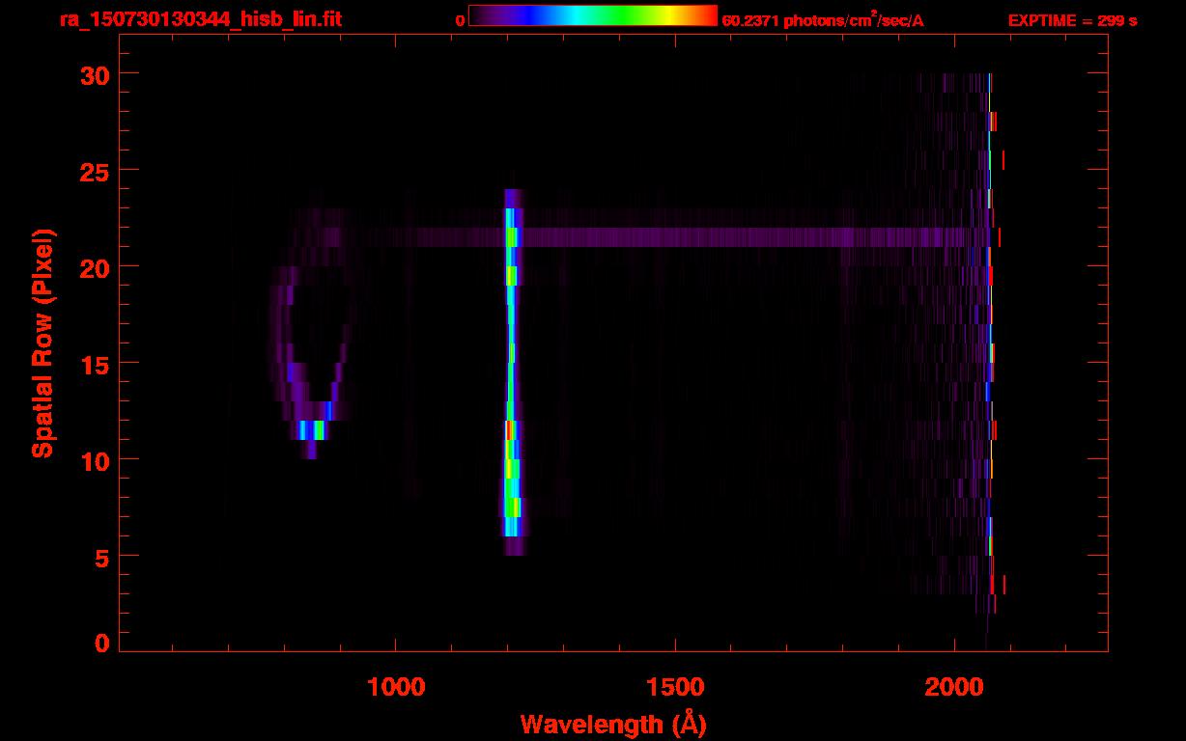Click the rainbow color scale bar
Image resolution: width=1186 pixels, height=741 pixels.
pos(593,16)
